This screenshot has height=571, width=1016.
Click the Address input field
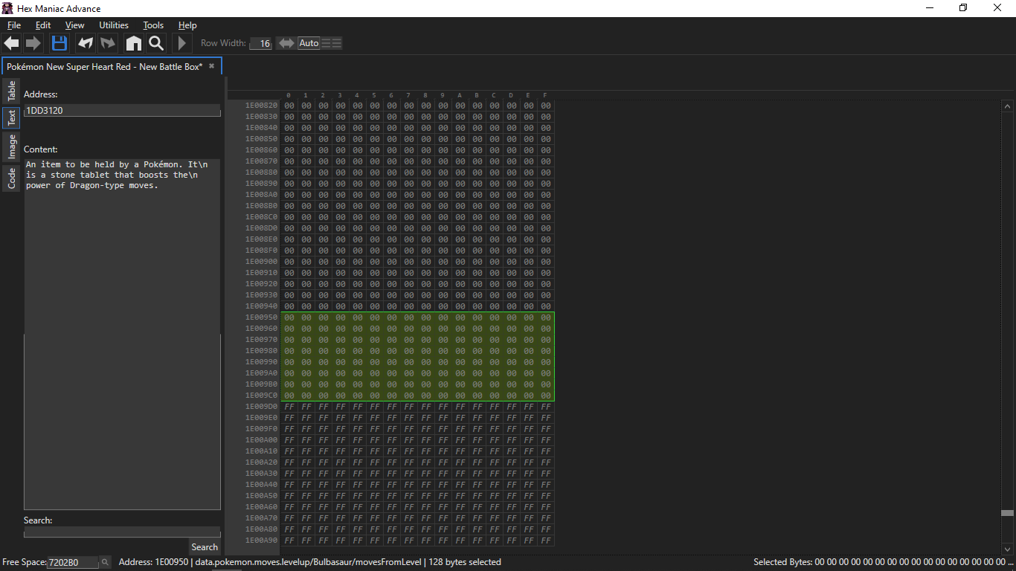pyautogui.click(x=122, y=111)
